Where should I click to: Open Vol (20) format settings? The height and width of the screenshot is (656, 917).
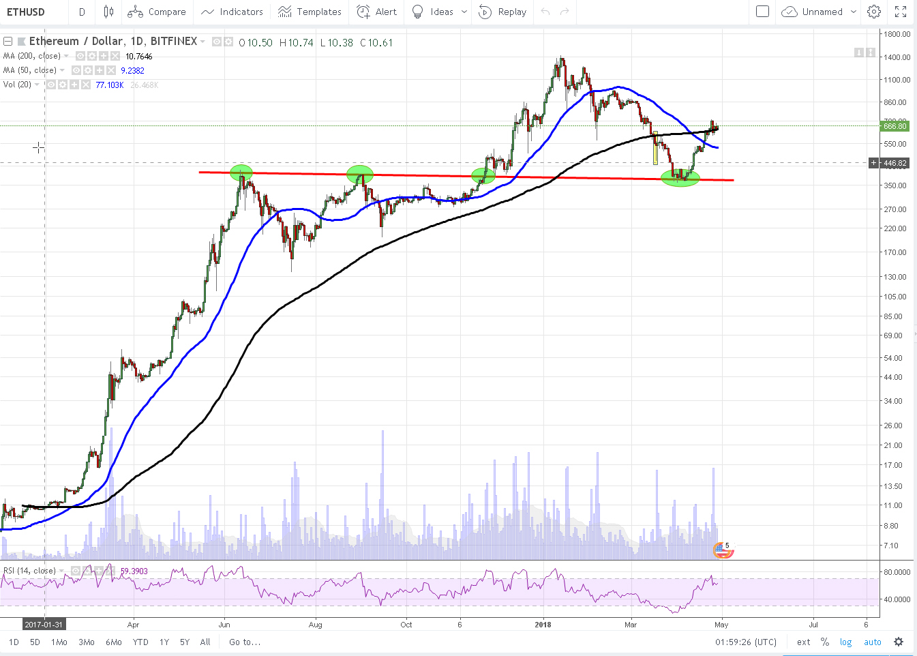[63, 85]
